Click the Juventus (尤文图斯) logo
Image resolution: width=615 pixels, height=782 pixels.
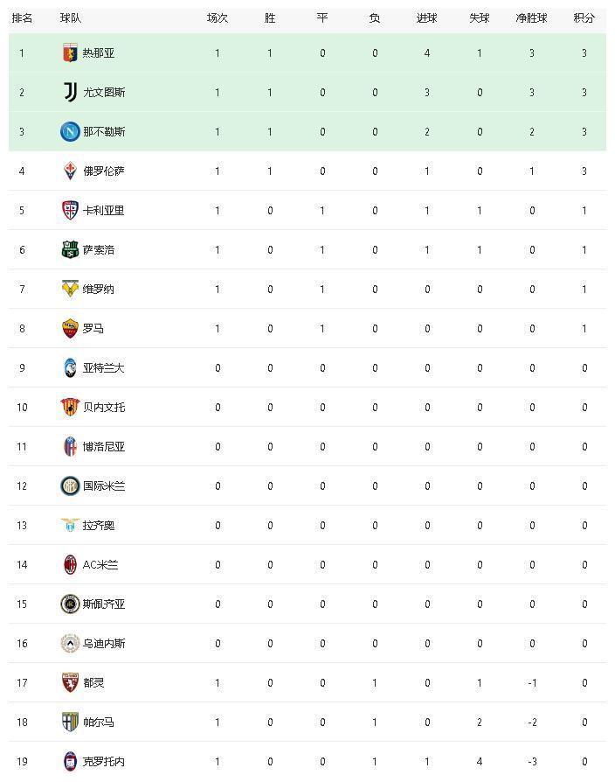coord(70,92)
